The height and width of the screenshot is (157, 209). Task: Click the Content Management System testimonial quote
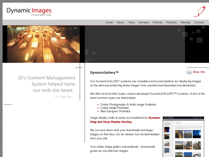point(47,84)
